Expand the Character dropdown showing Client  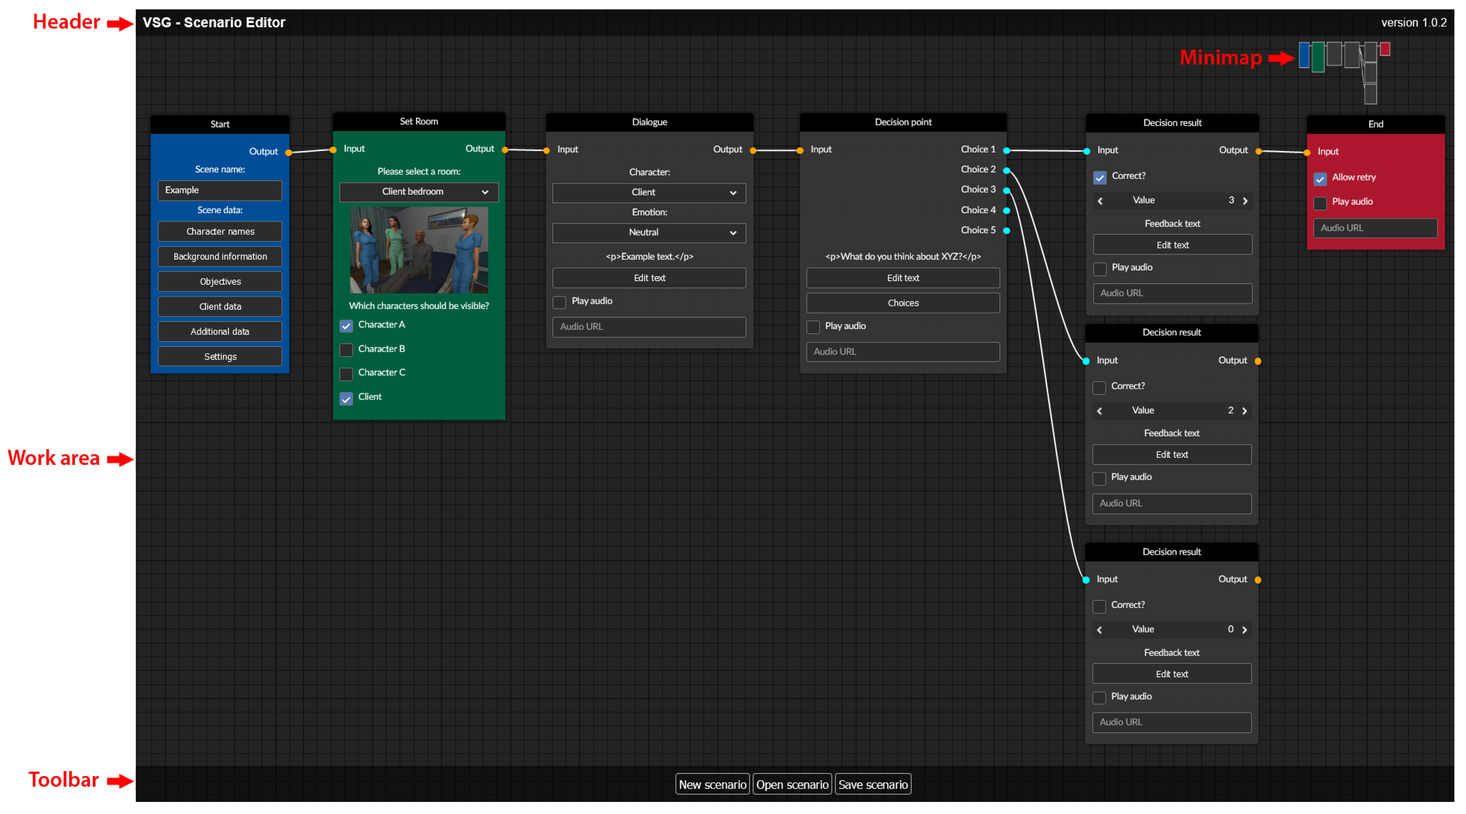(649, 192)
